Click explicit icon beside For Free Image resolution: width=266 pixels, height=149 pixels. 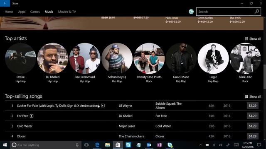tap(32, 116)
